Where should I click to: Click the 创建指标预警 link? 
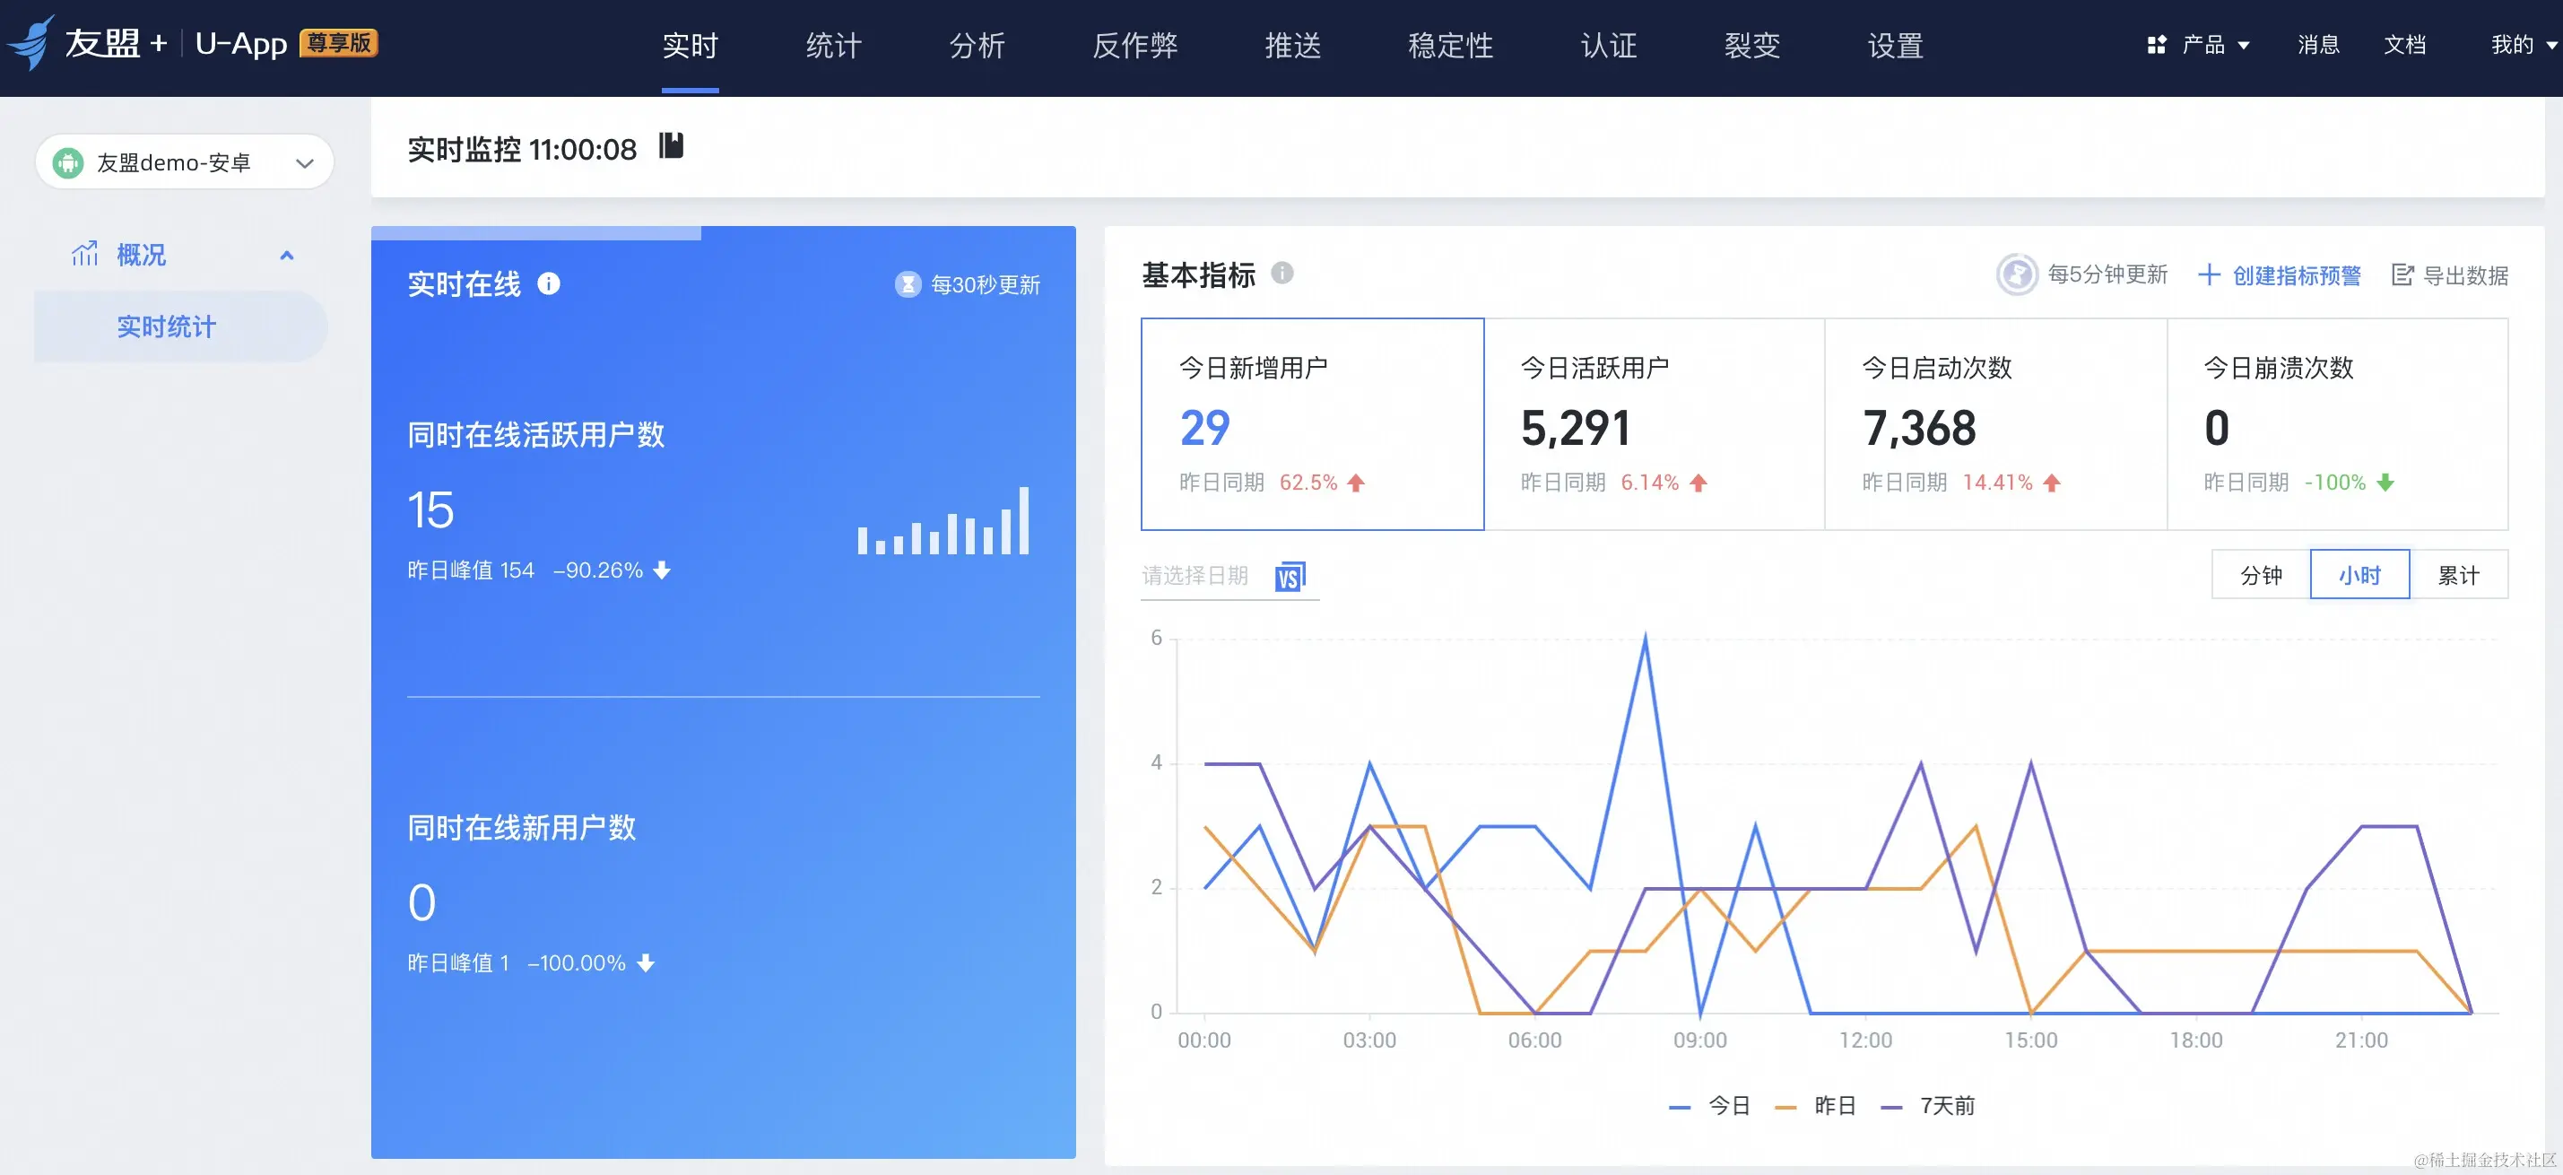click(2296, 274)
